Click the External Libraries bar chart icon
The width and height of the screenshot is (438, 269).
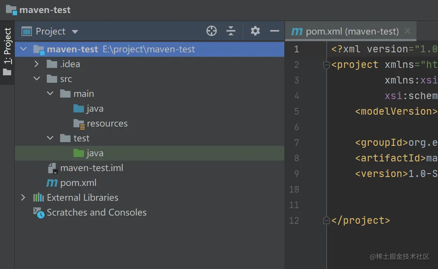point(39,197)
